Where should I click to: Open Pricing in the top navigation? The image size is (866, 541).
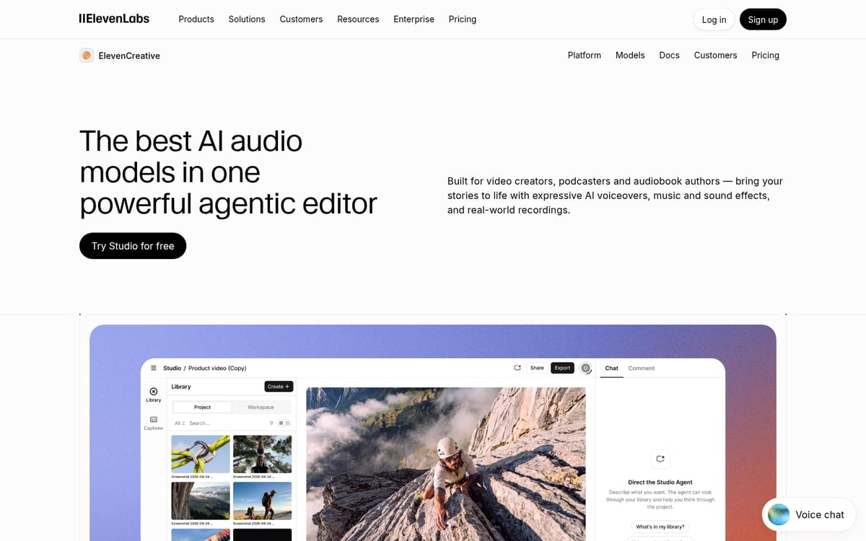click(x=463, y=19)
